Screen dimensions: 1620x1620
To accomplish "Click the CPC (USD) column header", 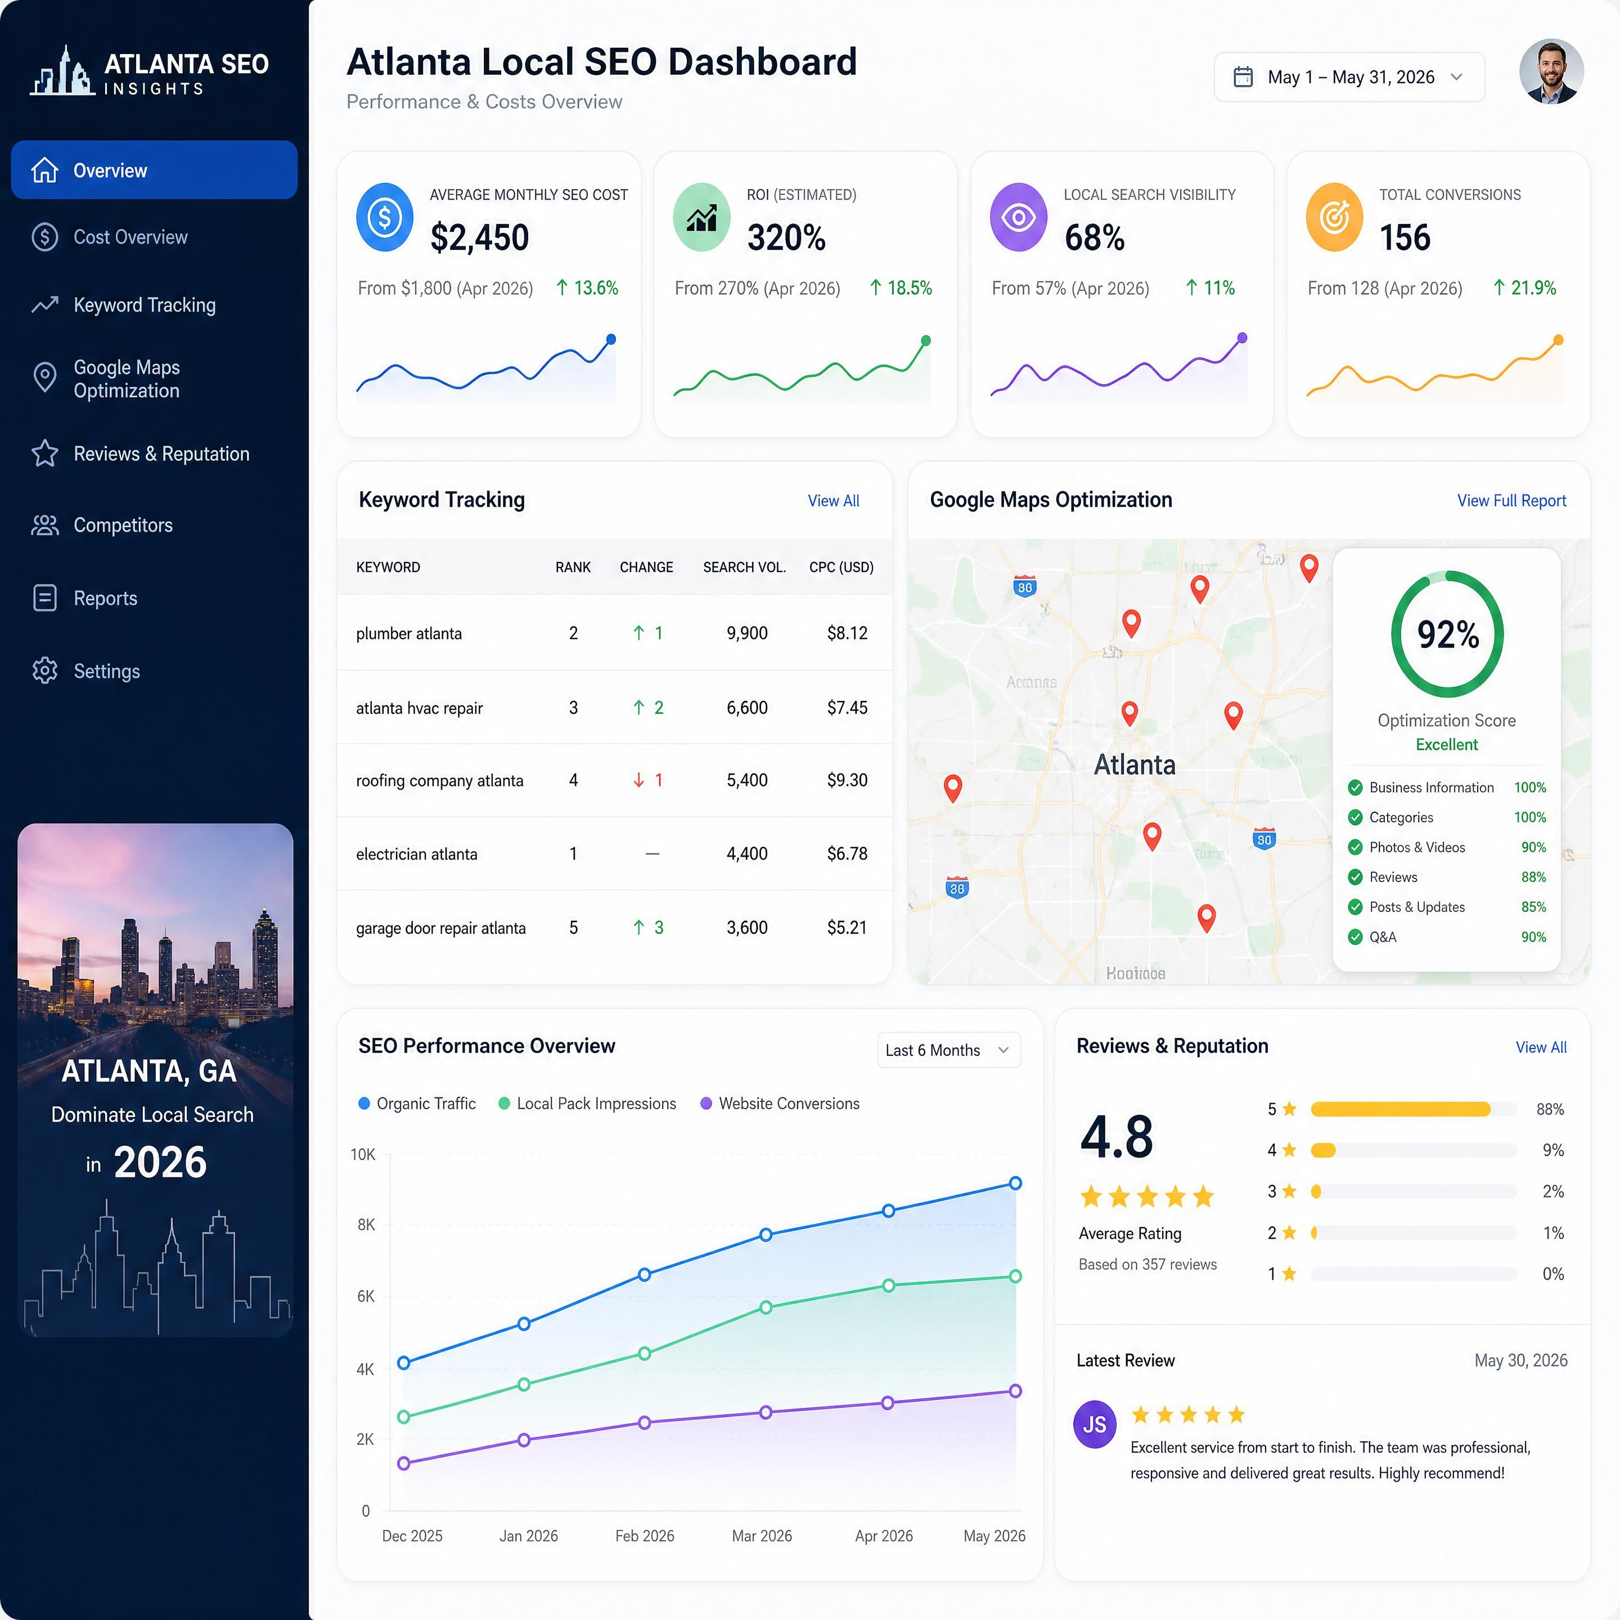I will coord(841,567).
